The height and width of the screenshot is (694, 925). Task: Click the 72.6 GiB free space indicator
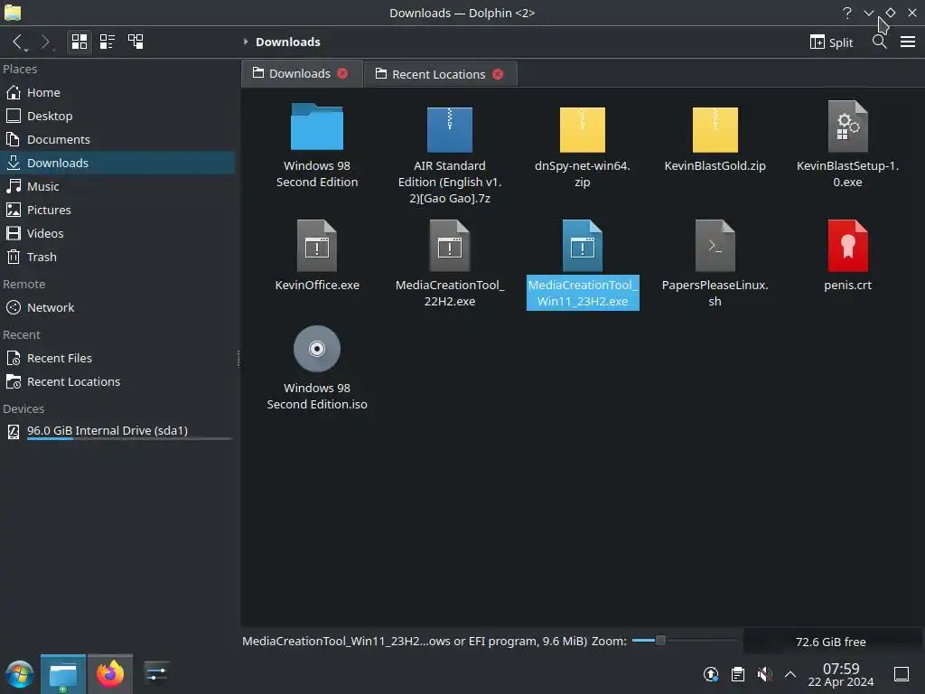pos(831,642)
